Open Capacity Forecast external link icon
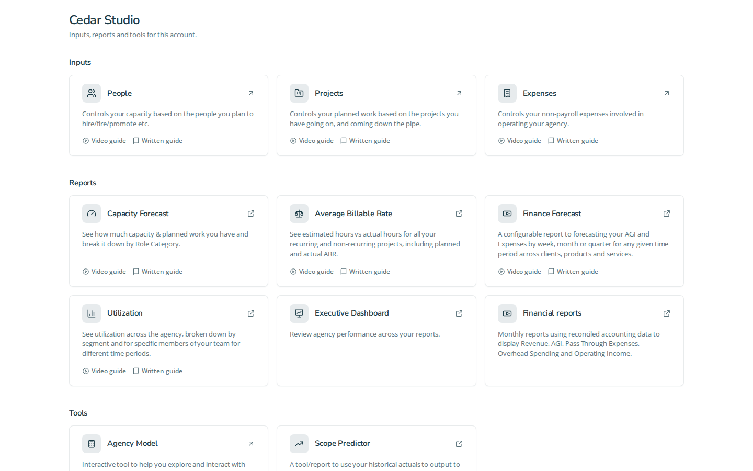The width and height of the screenshot is (753, 471). [251, 214]
